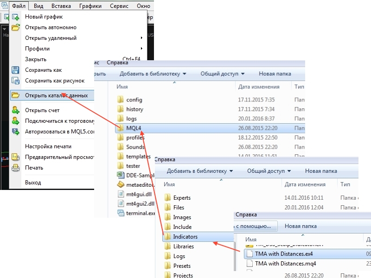Image resolution: width=371 pixels, height=278 pixels.
Task: Select the Include folder
Action: 182,227
